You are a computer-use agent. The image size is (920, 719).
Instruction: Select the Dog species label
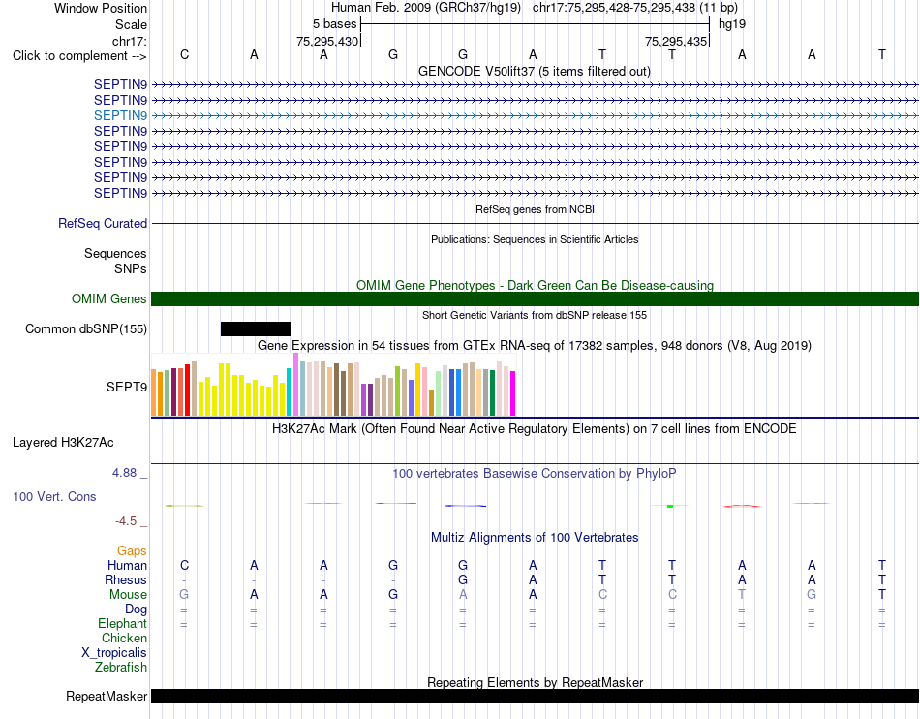tap(136, 610)
